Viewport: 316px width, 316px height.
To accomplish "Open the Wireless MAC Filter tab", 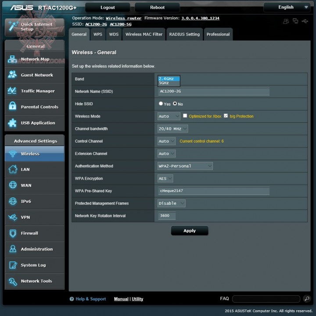I will click(144, 34).
